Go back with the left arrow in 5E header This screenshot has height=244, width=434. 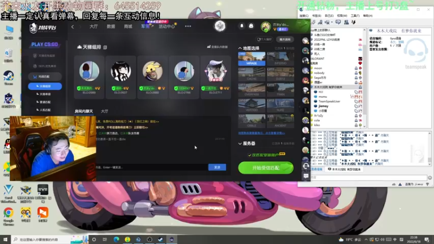point(73,27)
